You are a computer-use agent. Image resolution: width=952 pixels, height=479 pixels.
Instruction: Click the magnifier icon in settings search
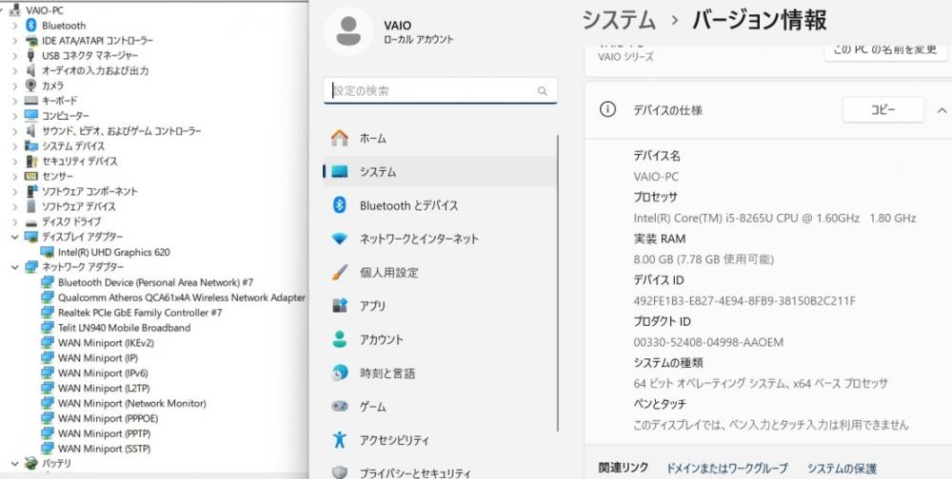[543, 91]
